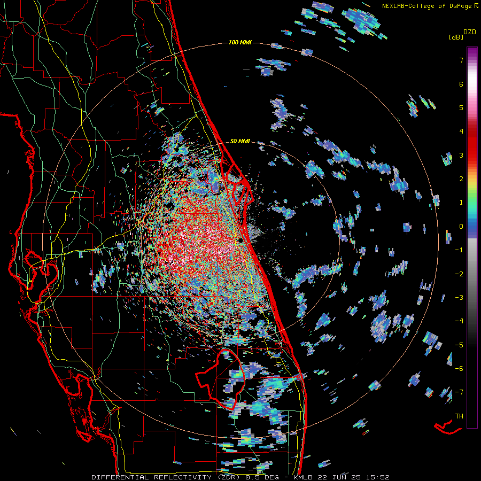
Task: Click the 2 value on color scale
Action: (x=461, y=179)
